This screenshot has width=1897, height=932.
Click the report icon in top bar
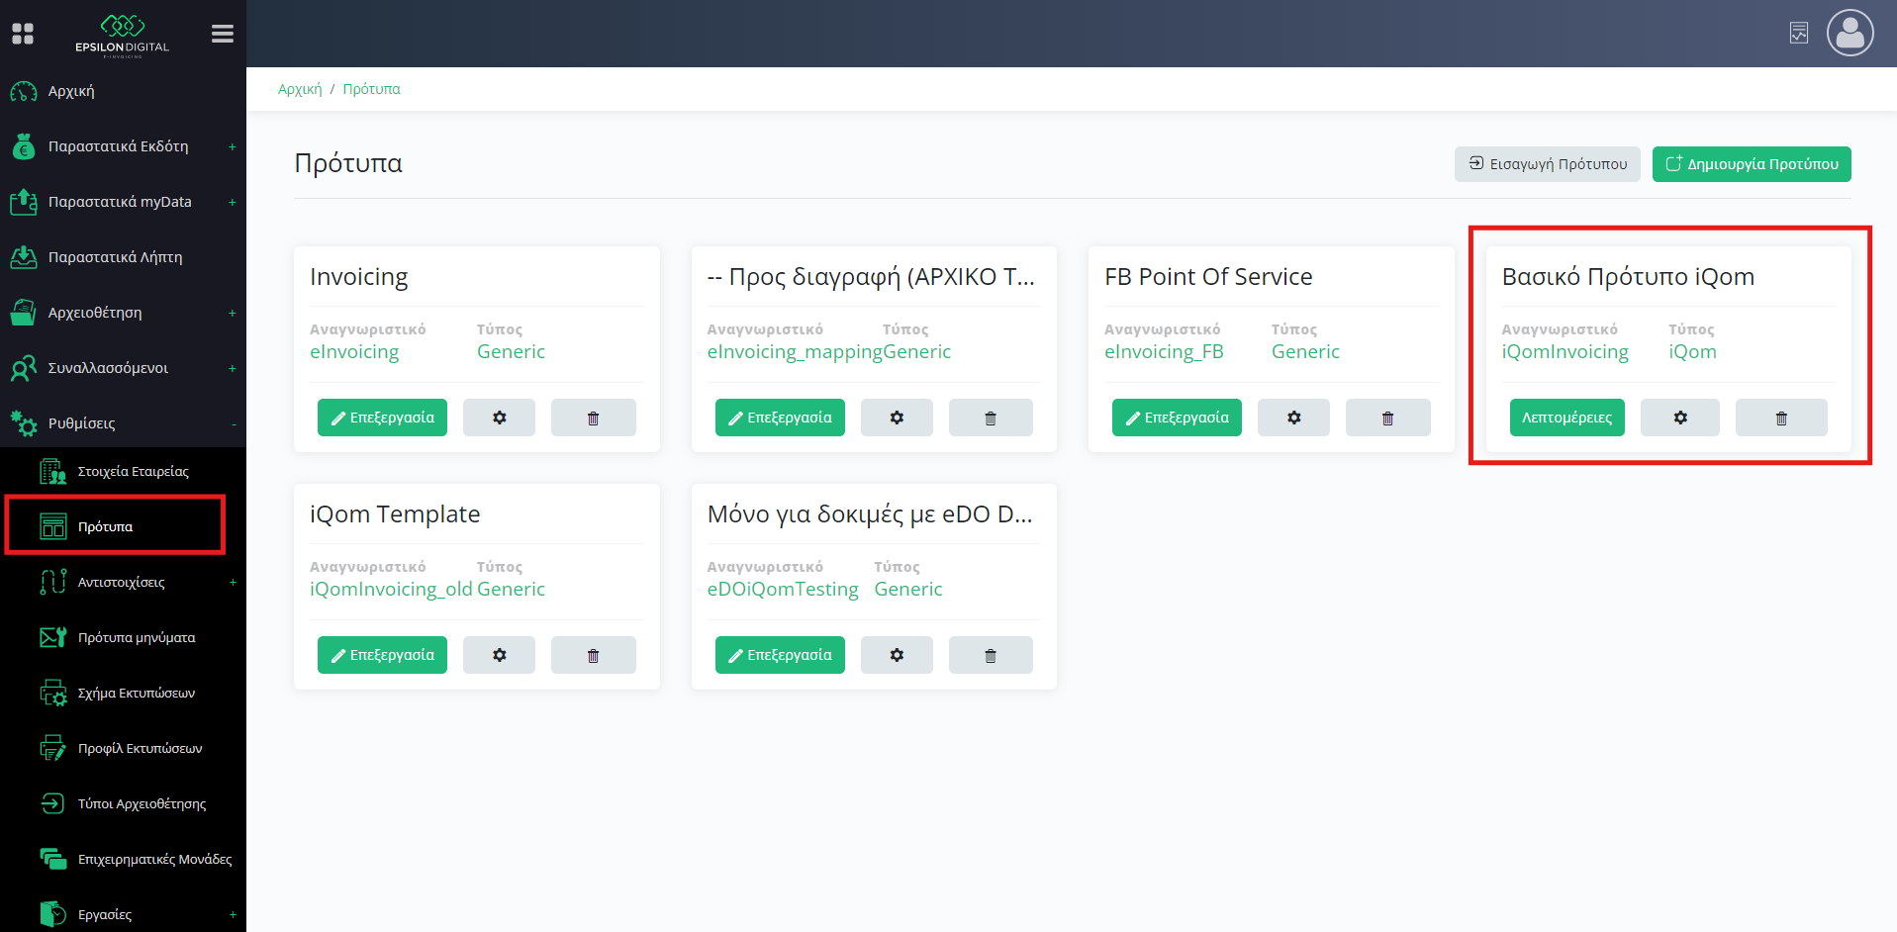click(1798, 34)
